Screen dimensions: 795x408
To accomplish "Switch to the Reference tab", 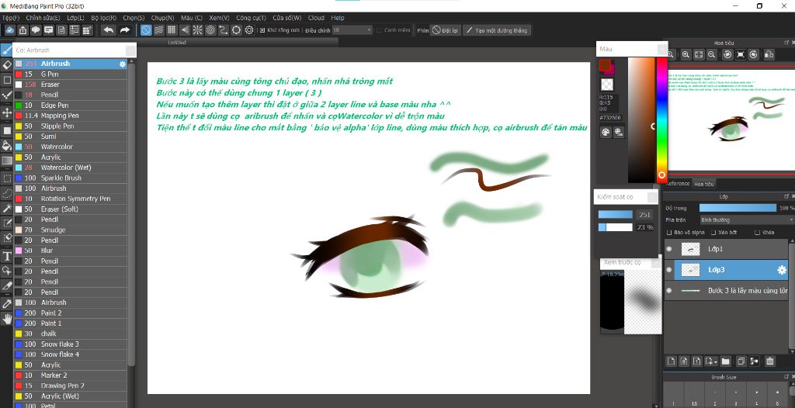I will (677, 184).
